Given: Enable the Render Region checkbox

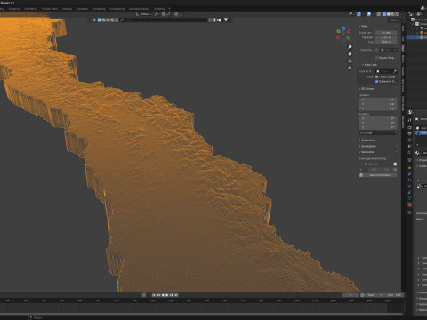Looking at the screenshot, I should 377,58.
